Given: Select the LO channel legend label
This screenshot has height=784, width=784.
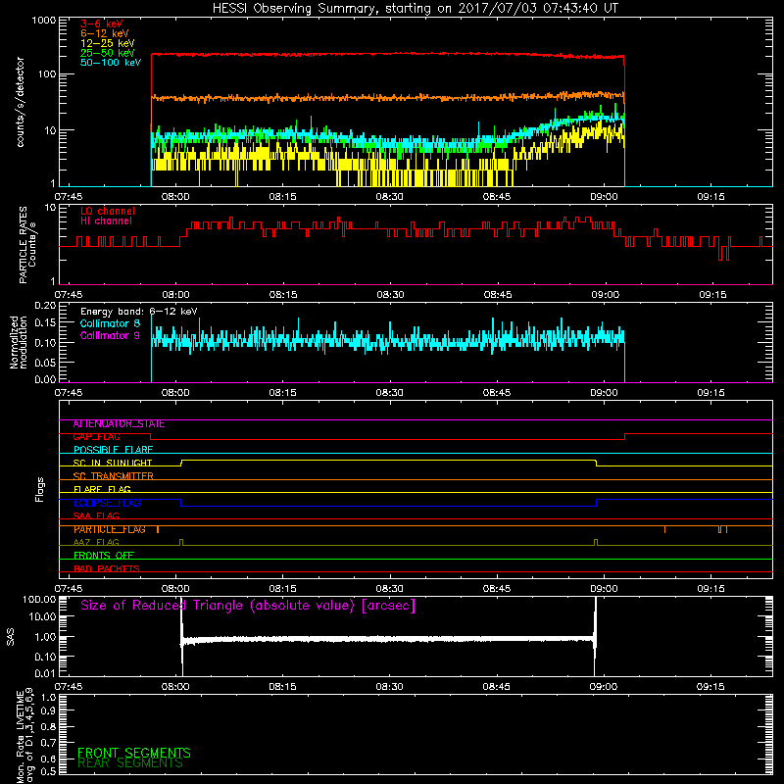Looking at the screenshot, I should pos(108,211).
